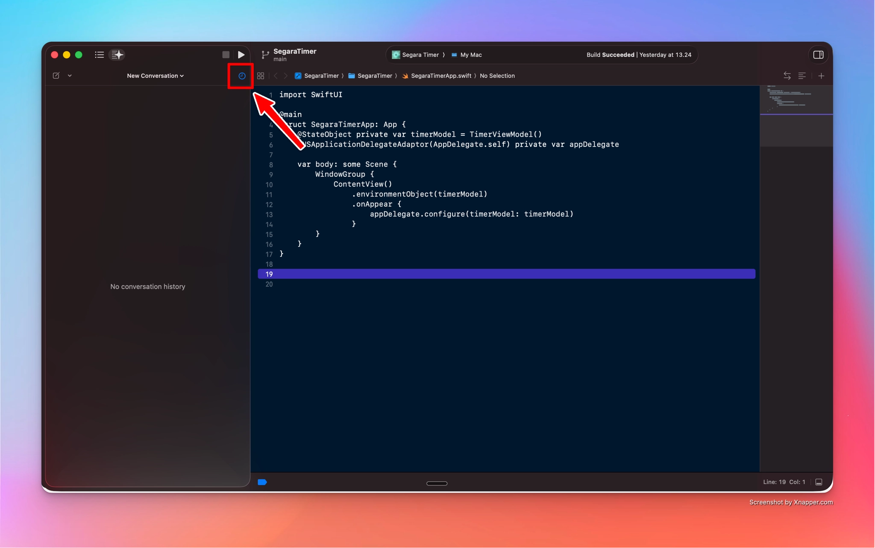Open related items grid icon
Viewport: 875px width, 548px height.
(261, 76)
